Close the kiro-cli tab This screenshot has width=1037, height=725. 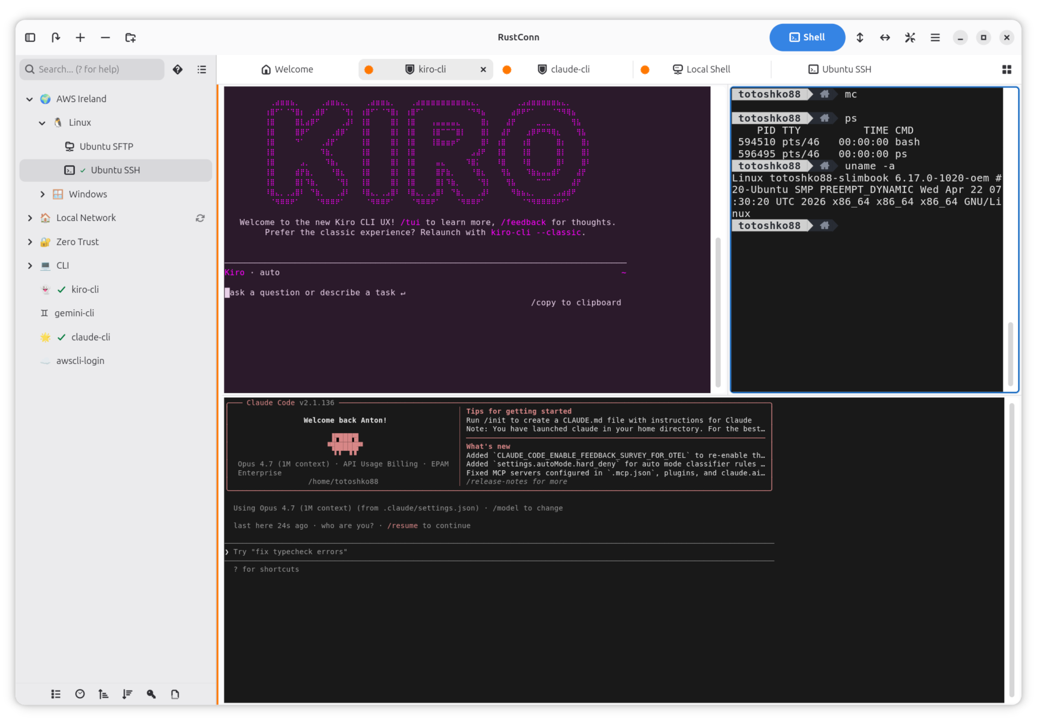[483, 69]
